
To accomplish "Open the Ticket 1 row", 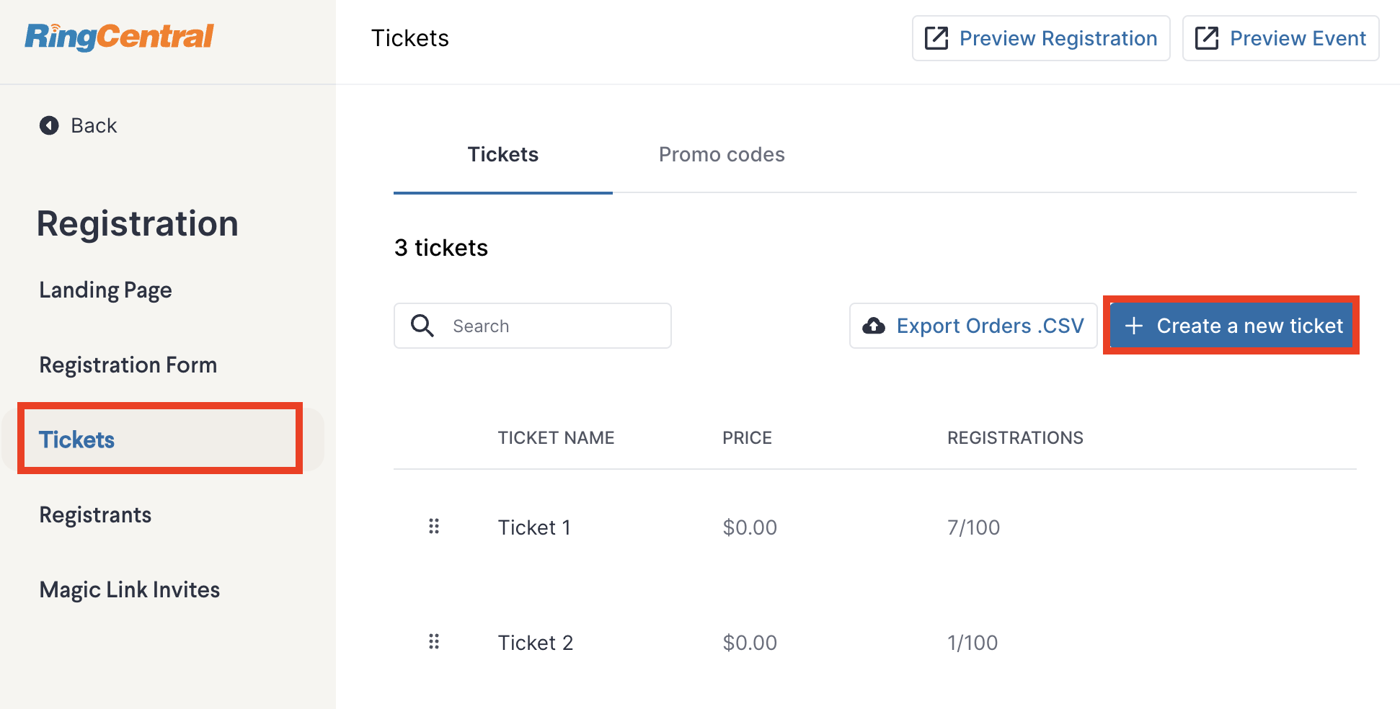I will tap(875, 527).
